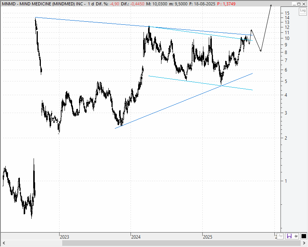Minimize the MNMD chart window
308x247 pixels.
[x=294, y=4]
